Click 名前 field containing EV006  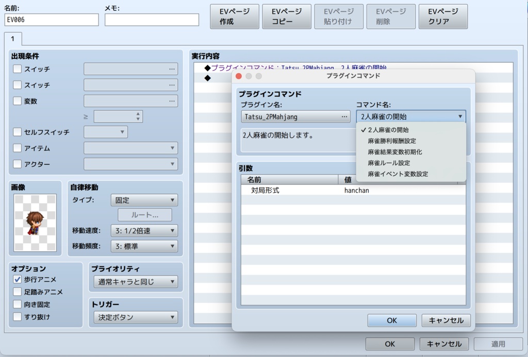52,20
